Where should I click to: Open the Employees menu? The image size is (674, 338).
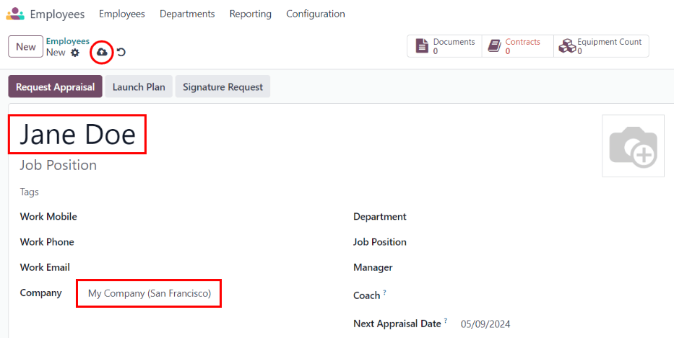tap(121, 14)
